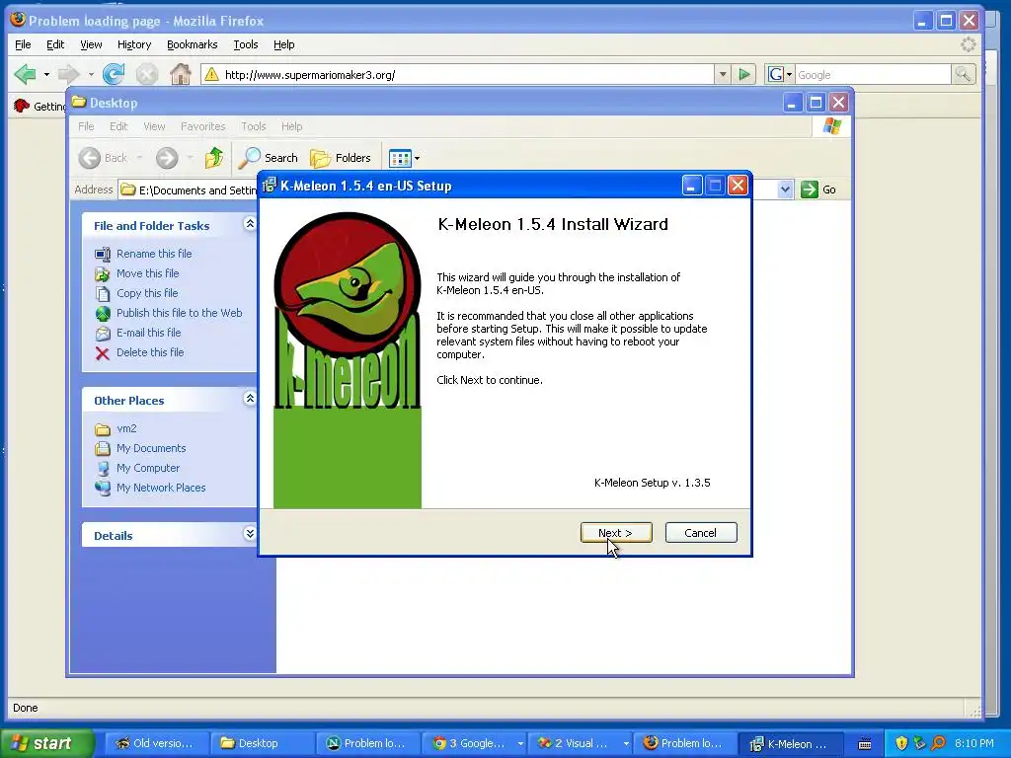Collapse the Other Places panel
This screenshot has width=1011, height=758.
pos(250,399)
